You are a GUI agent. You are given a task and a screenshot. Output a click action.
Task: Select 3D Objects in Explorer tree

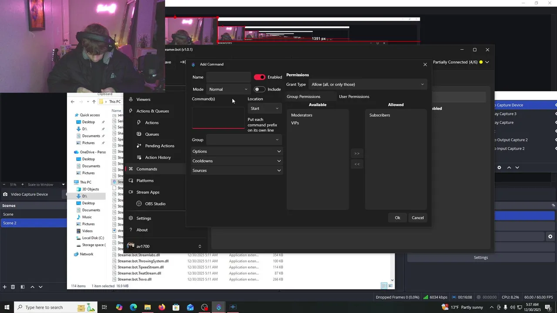tap(91, 189)
